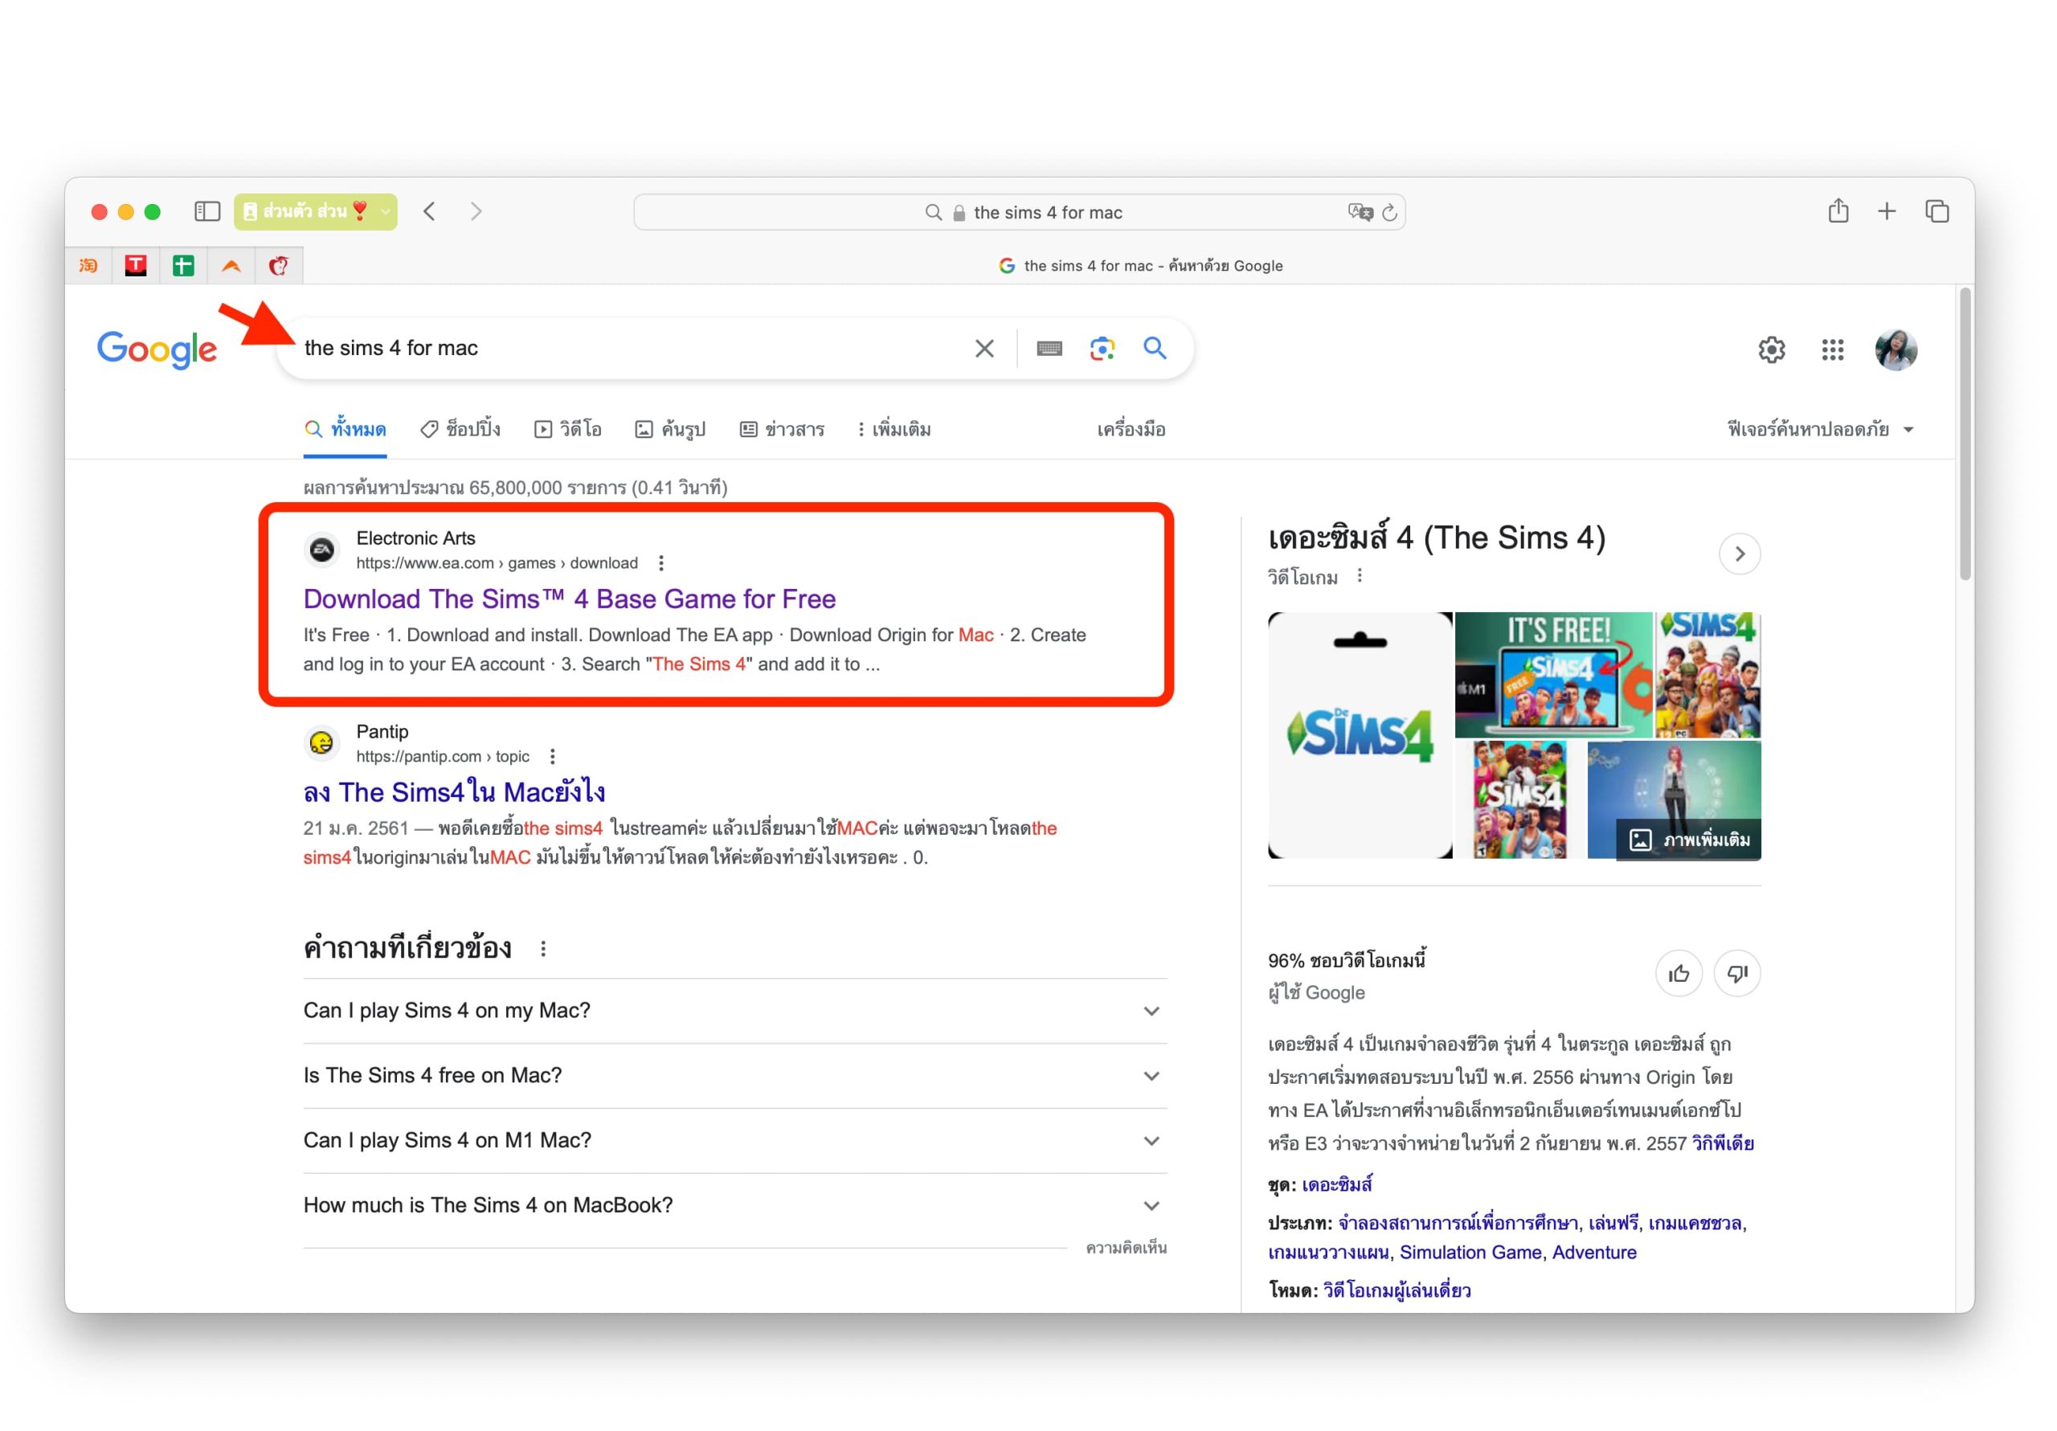
Task: Reload the page with refresh icon
Action: pos(1389,212)
